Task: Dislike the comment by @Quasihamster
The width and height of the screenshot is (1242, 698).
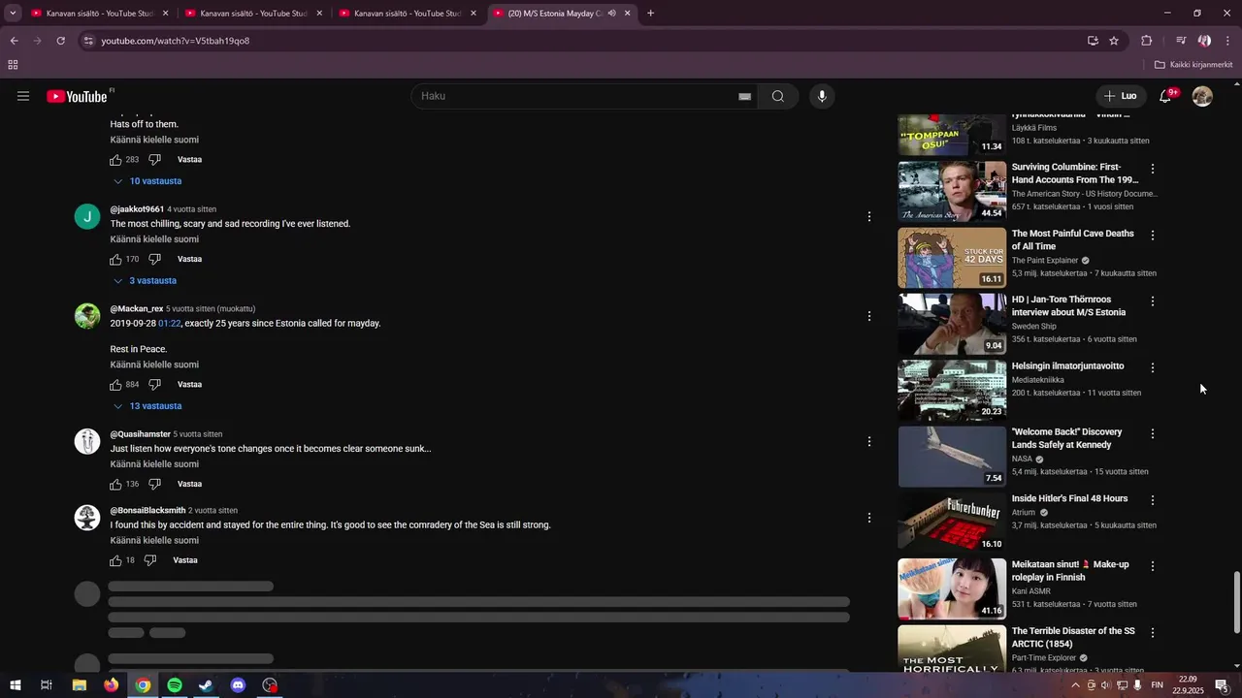Action: coord(154,484)
